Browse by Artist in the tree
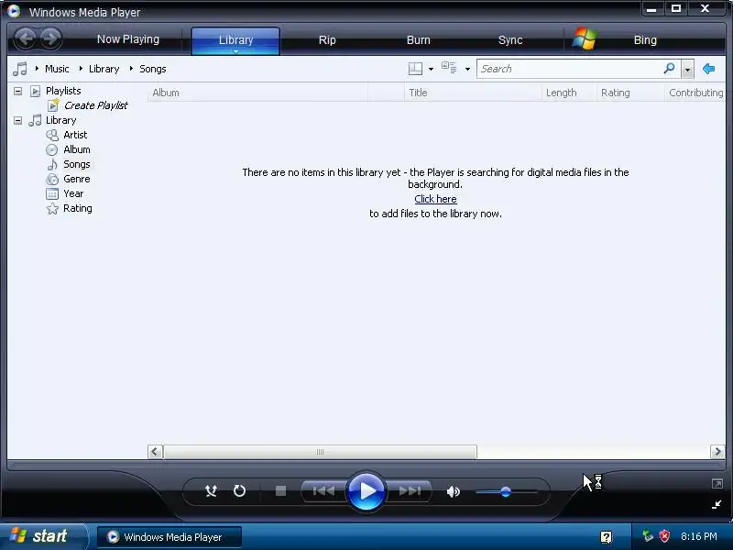 [x=75, y=135]
